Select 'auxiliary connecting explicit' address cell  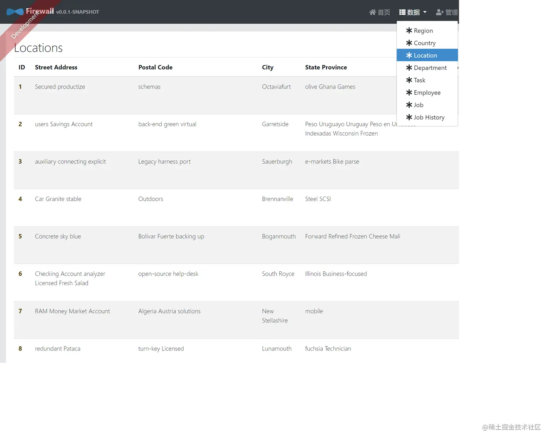point(70,162)
